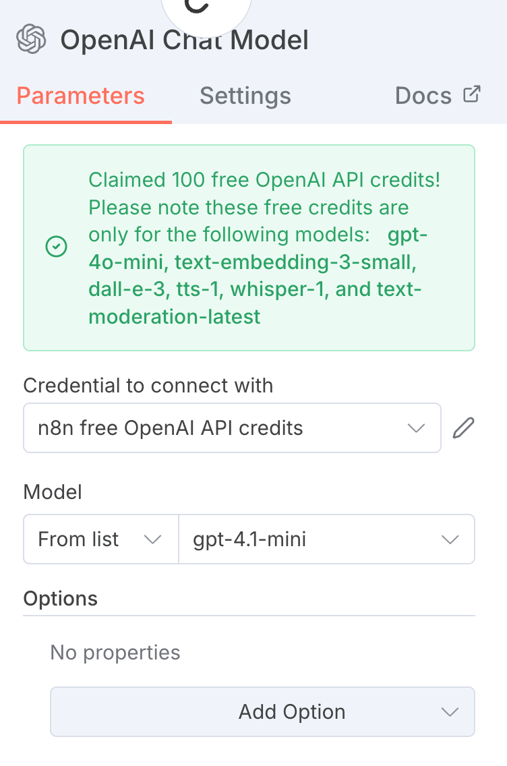Click the pencil icon to edit the credential
Viewport: 507px width, 766px height.
point(464,428)
